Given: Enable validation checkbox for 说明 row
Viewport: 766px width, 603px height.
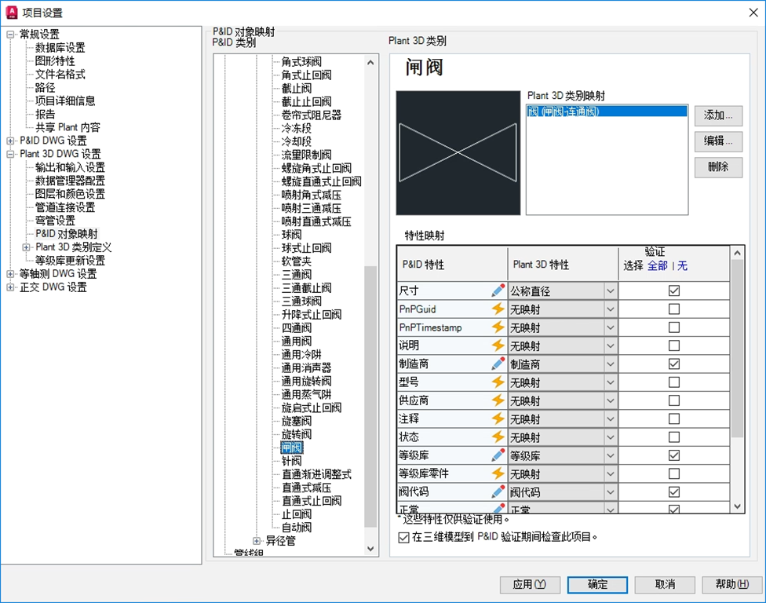Looking at the screenshot, I should coord(673,345).
